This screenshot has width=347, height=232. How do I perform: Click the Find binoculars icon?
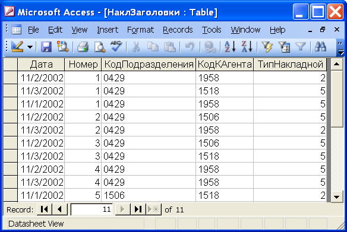320,47
